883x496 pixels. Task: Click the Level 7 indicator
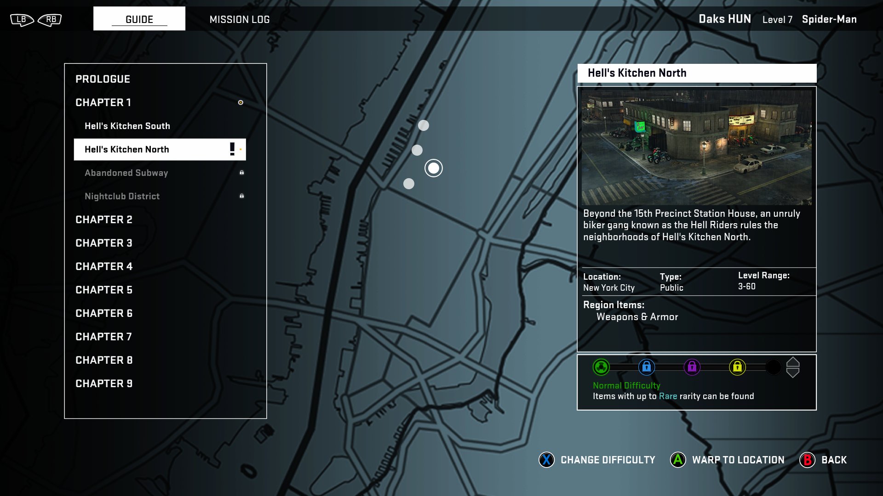coord(777,19)
